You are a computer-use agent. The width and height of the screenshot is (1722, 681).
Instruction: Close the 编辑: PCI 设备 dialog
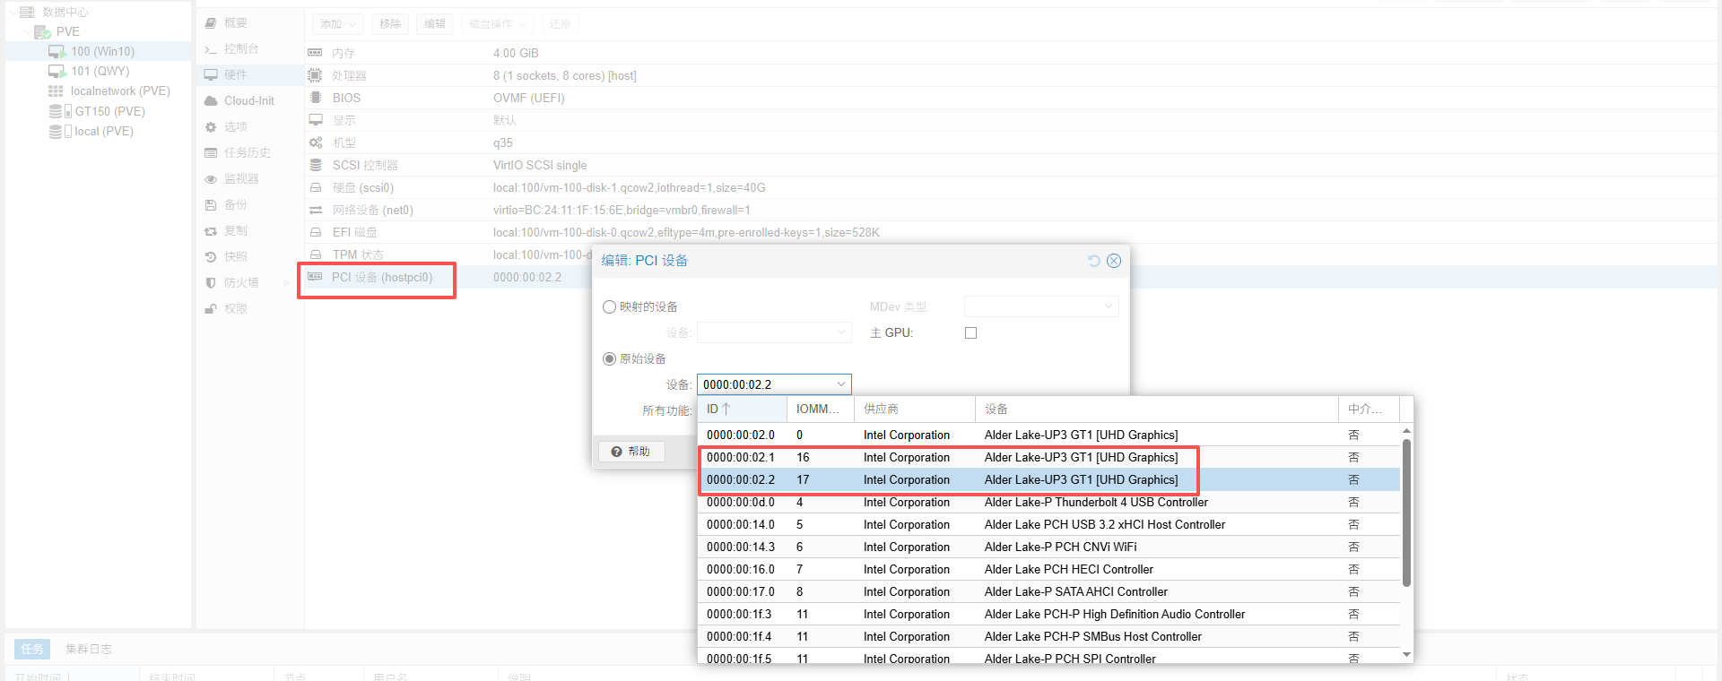[1114, 261]
